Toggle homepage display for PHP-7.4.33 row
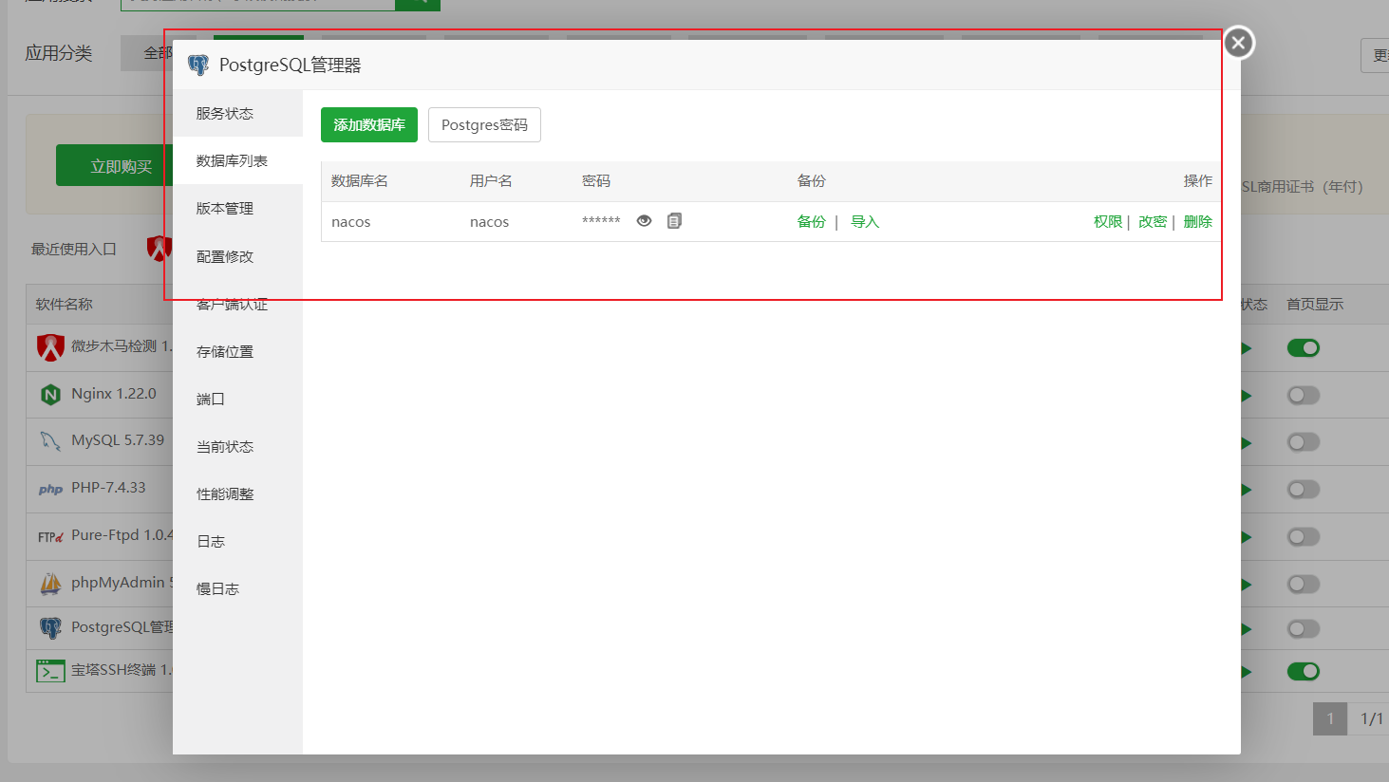The image size is (1389, 782). coord(1304,490)
